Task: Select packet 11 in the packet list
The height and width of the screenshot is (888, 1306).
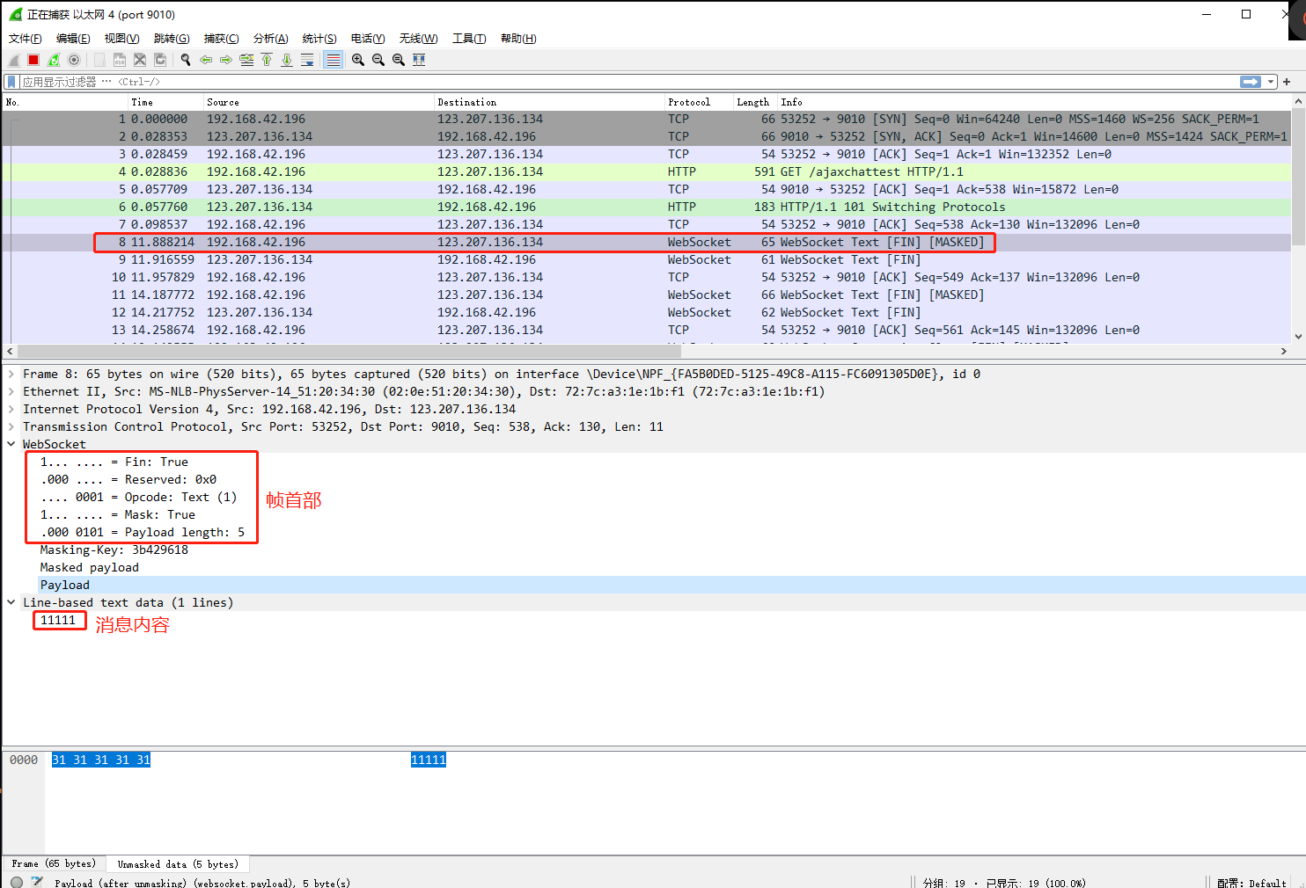Action: pyautogui.click(x=352, y=295)
